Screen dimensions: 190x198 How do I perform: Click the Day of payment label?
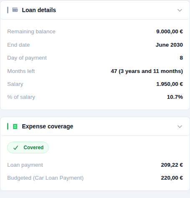pyautogui.click(x=27, y=58)
